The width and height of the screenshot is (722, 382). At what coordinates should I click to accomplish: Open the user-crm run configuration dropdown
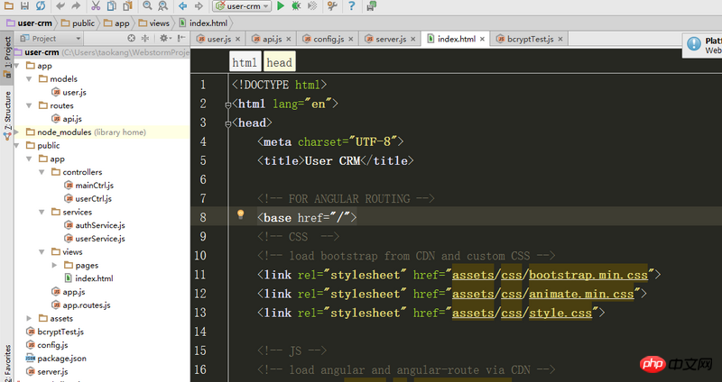coord(240,6)
